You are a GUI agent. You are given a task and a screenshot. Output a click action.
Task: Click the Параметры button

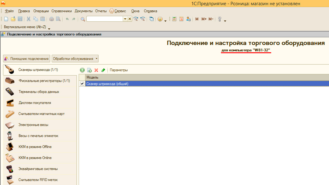point(119,70)
